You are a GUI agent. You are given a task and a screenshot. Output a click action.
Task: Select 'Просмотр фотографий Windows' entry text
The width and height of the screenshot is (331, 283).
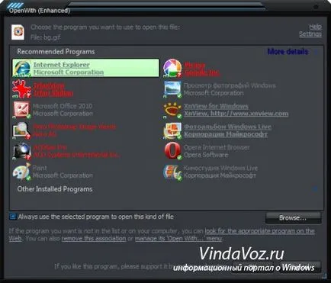coord(230,85)
